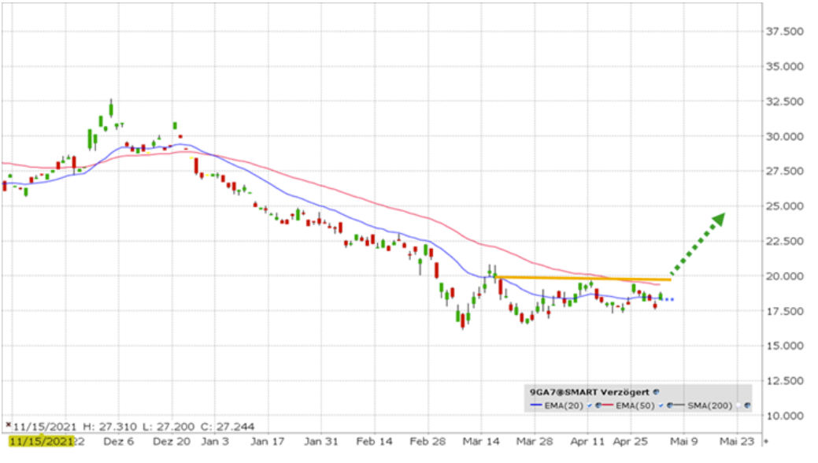The width and height of the screenshot is (818, 463).
Task: Click the 25.000 price axis label
Action: pos(785,206)
